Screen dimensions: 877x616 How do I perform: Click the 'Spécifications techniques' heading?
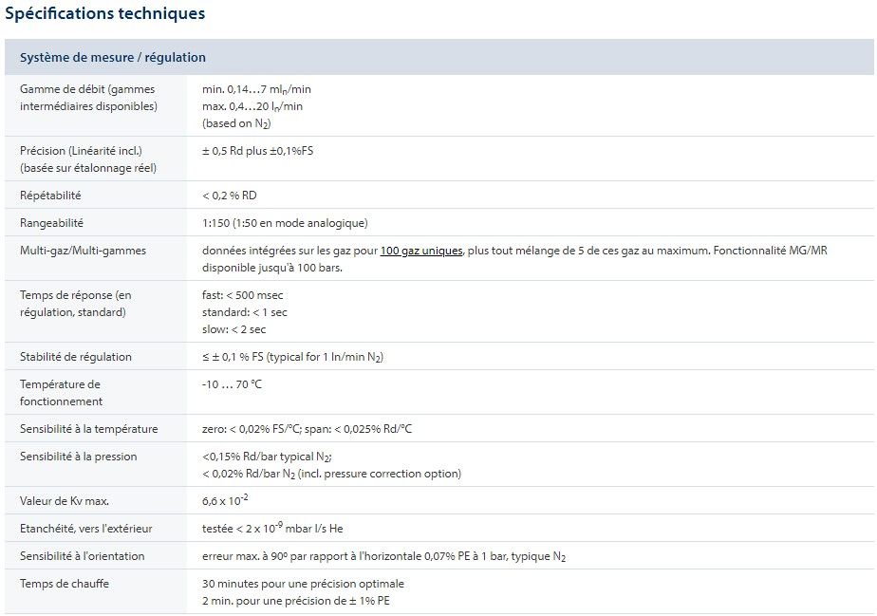coord(105,14)
